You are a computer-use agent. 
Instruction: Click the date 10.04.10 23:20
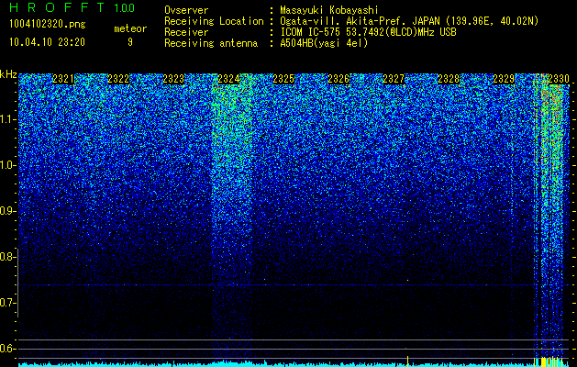[x=47, y=42]
